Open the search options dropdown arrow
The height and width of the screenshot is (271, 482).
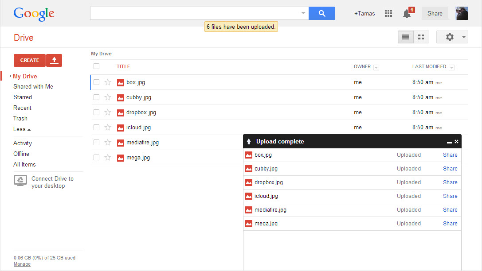click(303, 13)
